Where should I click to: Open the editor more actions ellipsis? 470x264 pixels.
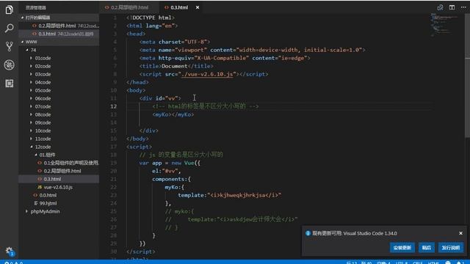[x=463, y=7]
